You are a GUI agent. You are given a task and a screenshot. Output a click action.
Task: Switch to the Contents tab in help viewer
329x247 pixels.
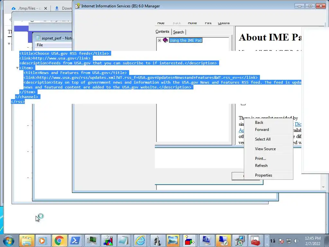click(x=162, y=32)
